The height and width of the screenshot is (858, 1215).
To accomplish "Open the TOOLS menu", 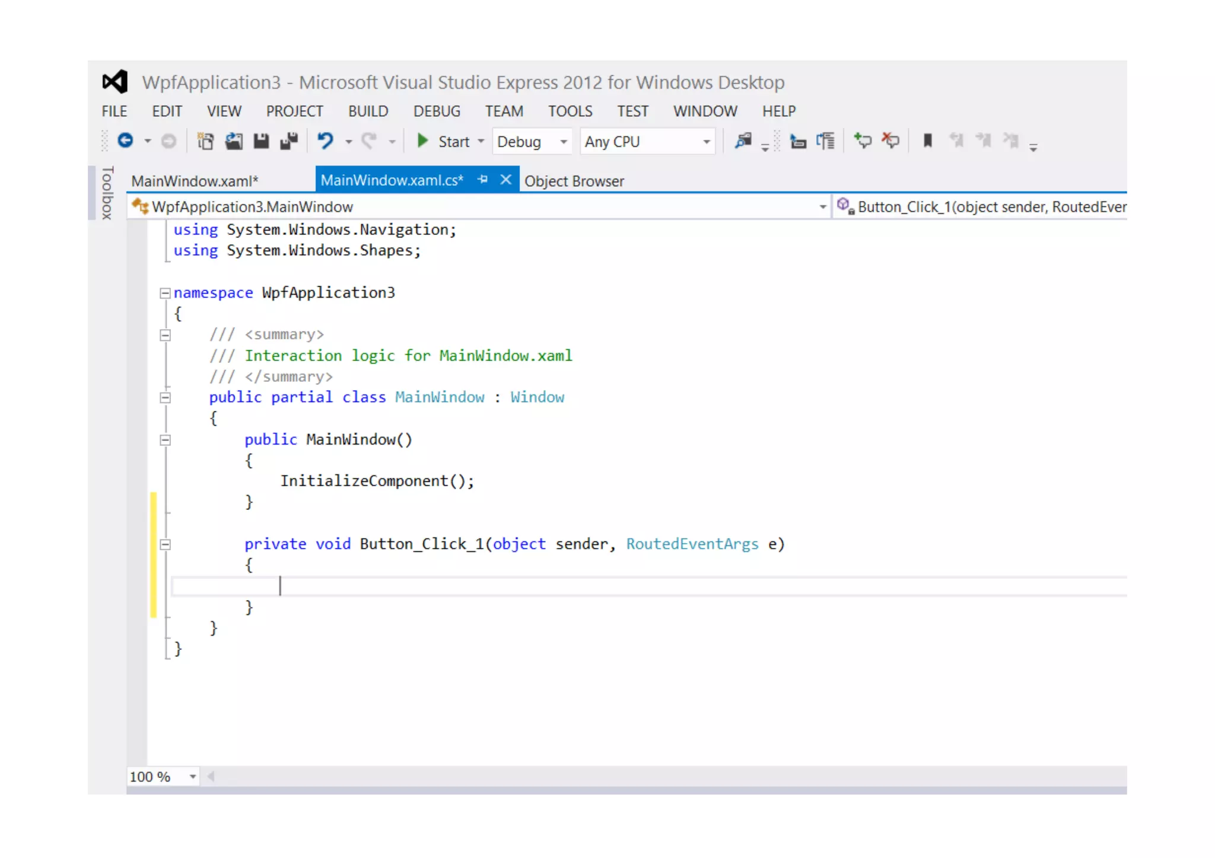I will tap(570, 111).
